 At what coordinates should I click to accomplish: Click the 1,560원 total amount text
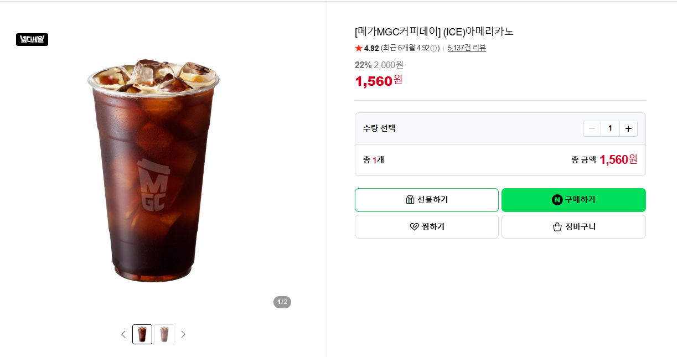pyautogui.click(x=618, y=160)
